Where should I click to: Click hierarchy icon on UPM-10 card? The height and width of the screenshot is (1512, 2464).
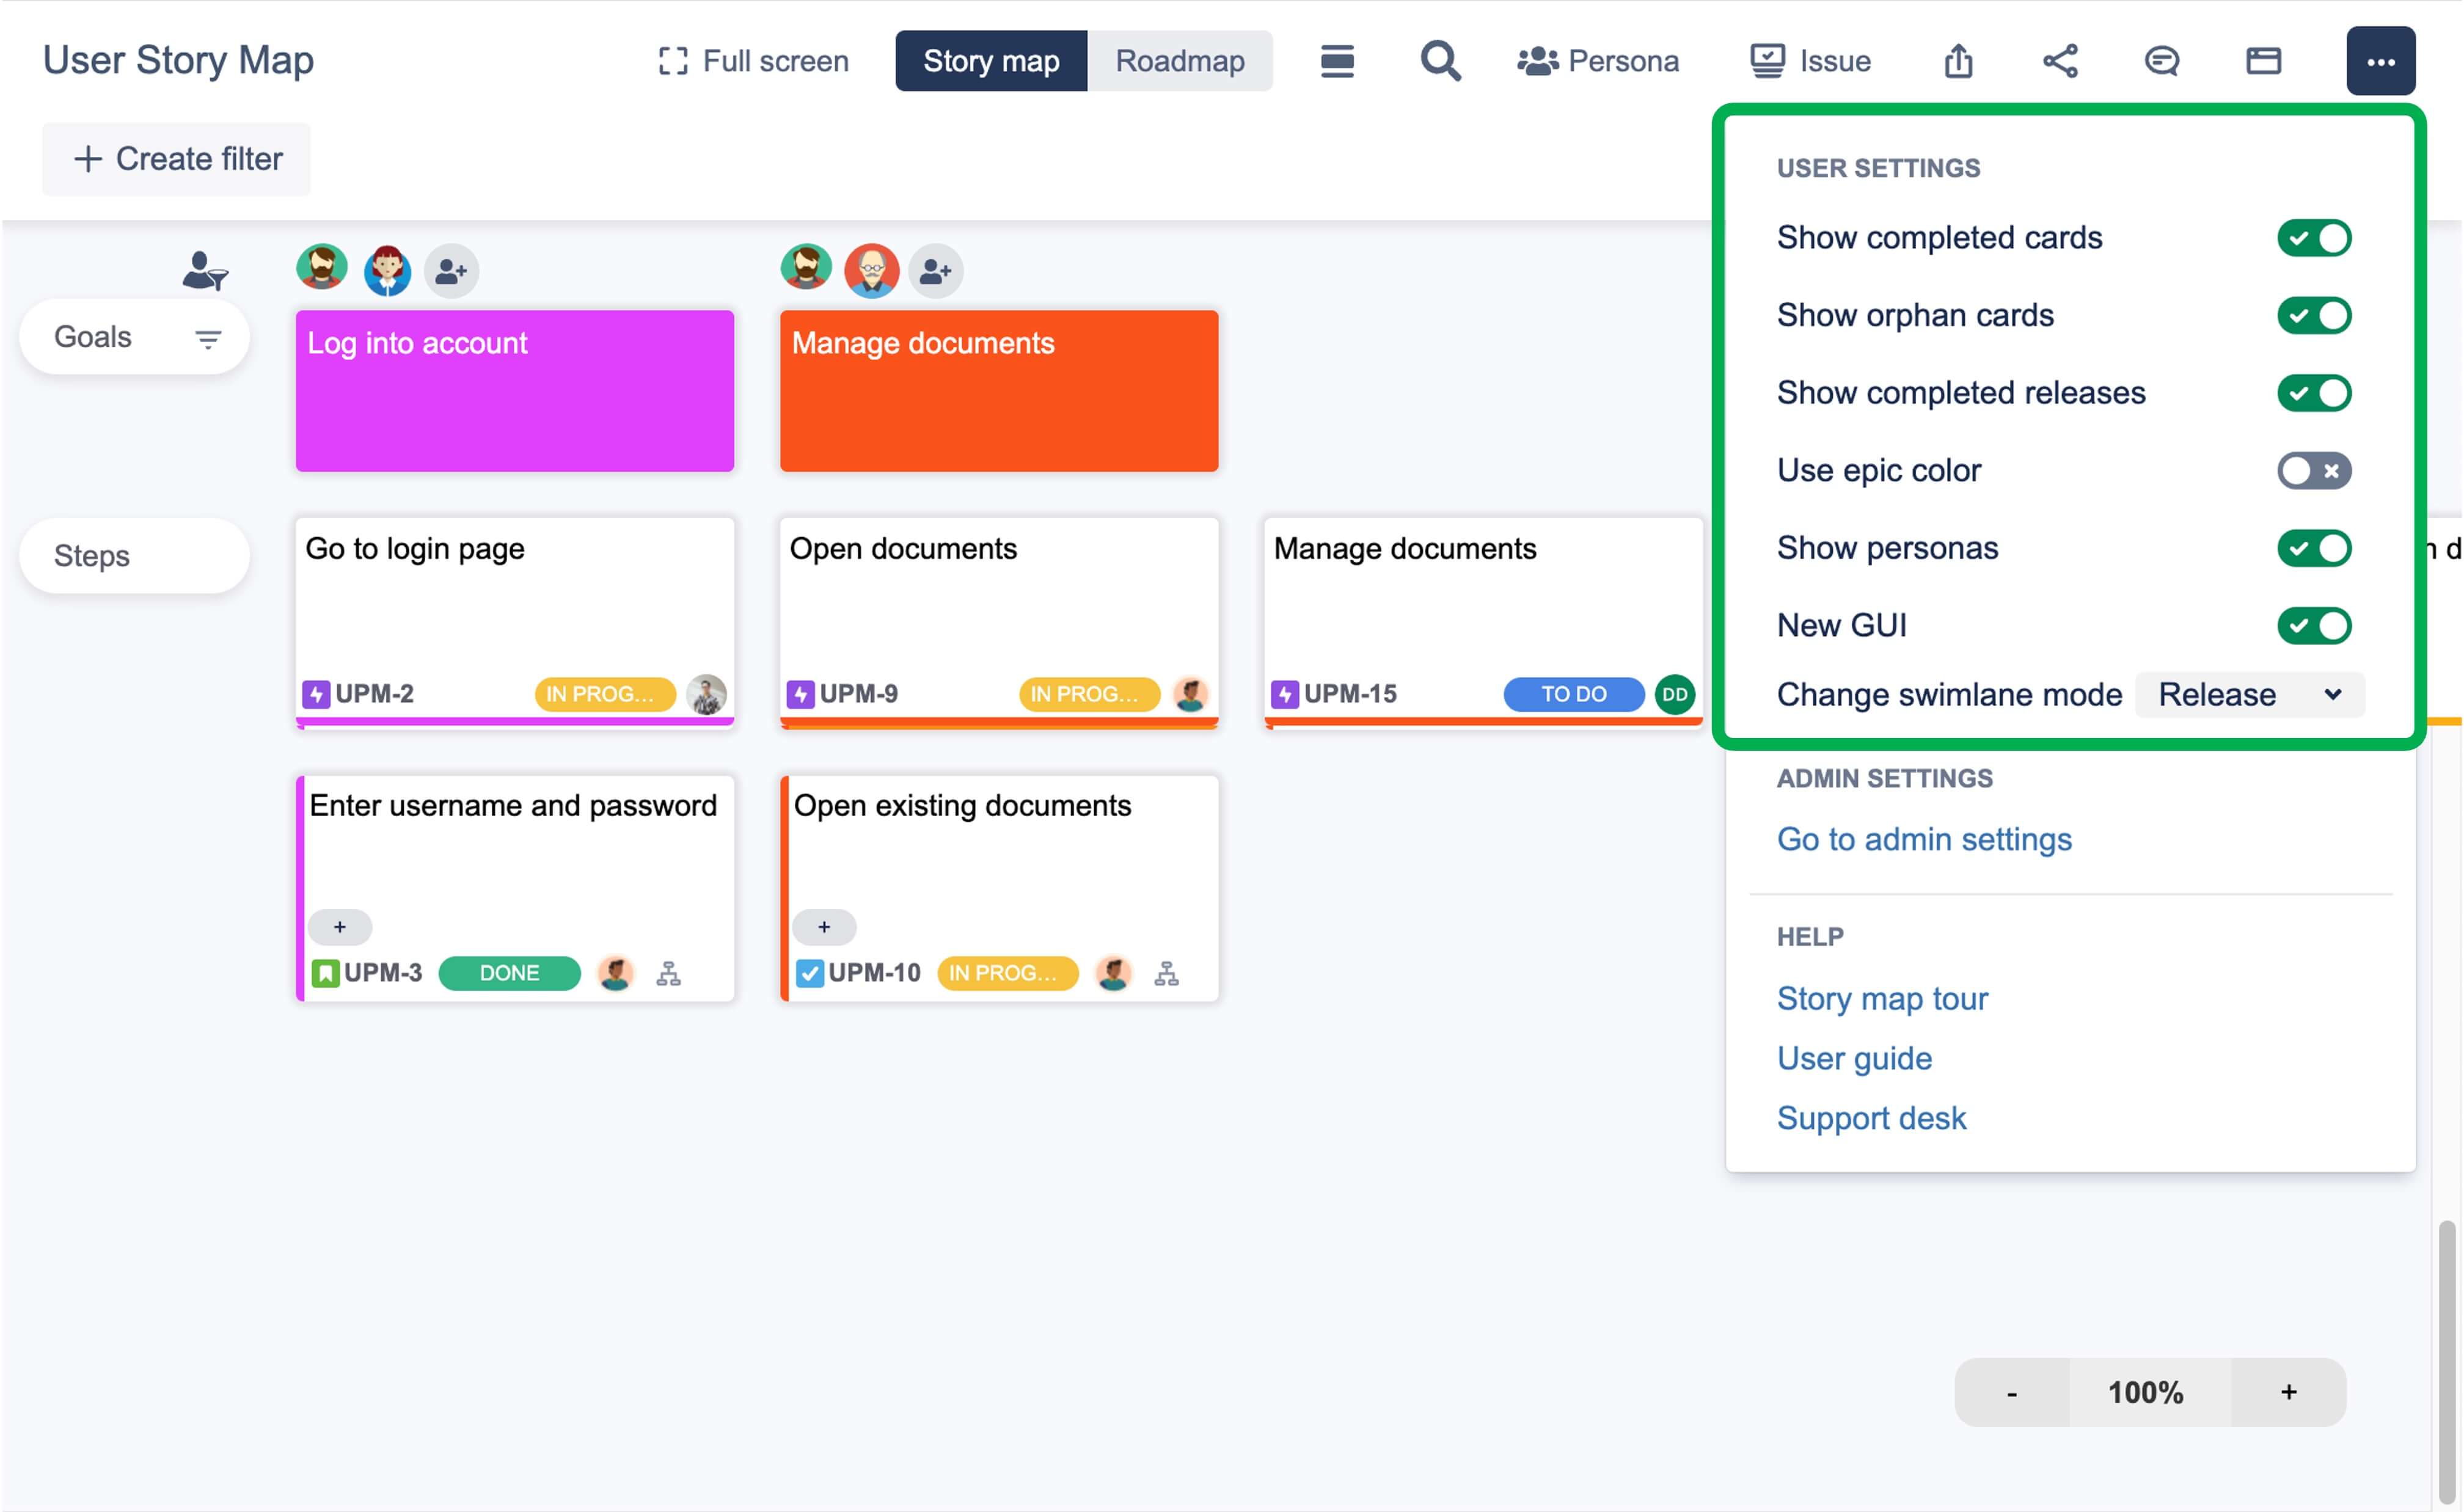1166,973
